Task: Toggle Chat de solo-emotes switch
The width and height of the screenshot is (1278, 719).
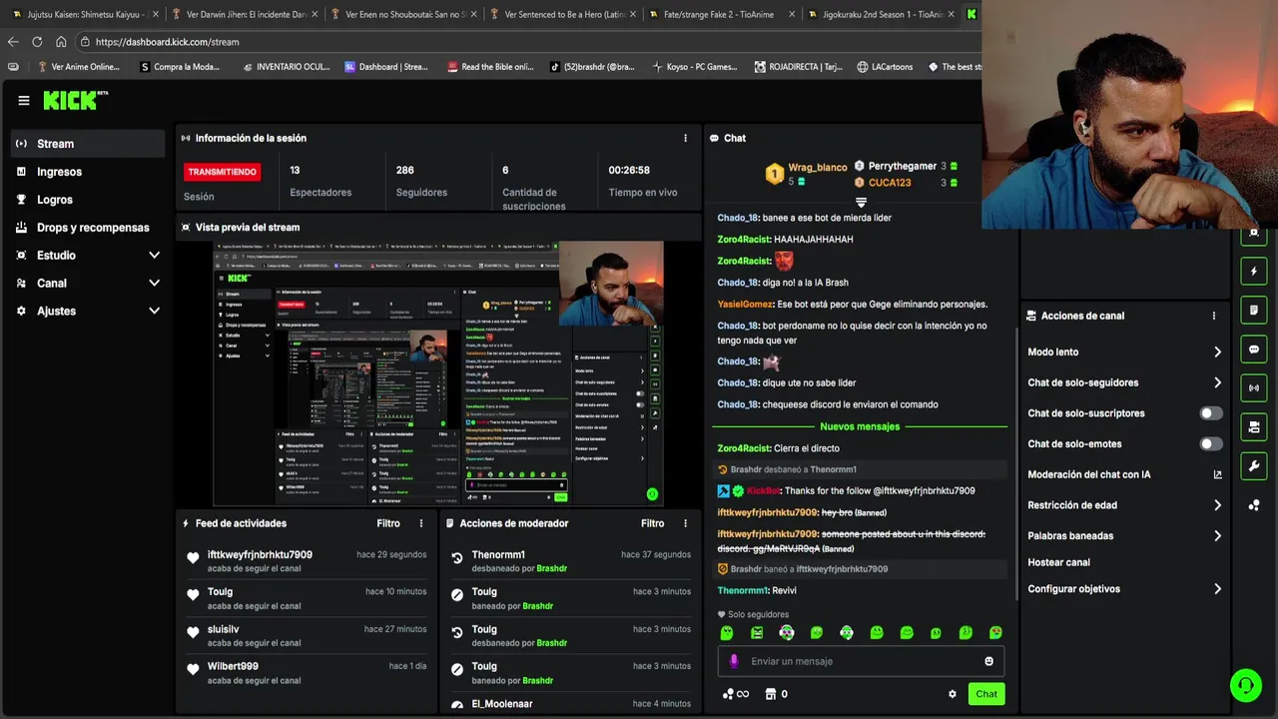Action: [1211, 443]
